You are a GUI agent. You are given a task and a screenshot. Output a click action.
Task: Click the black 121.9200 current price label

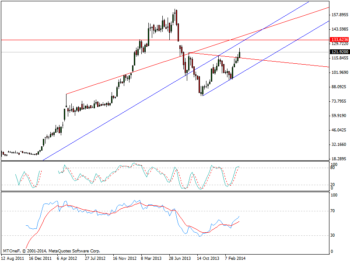coord(339,52)
